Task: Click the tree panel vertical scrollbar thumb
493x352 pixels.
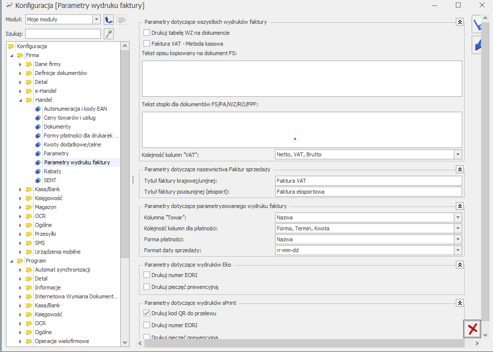Action: click(125, 154)
